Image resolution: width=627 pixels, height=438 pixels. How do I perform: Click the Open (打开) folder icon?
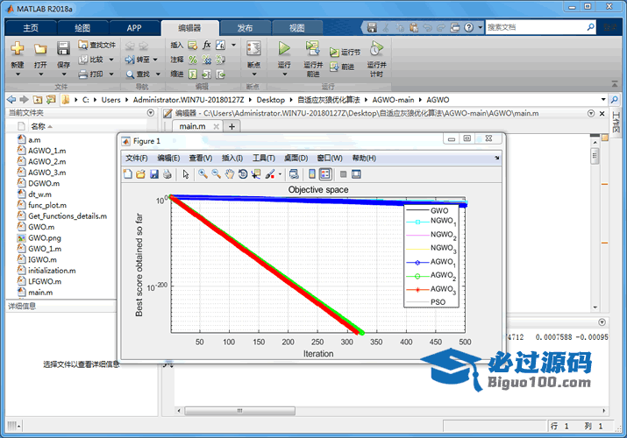(x=40, y=49)
